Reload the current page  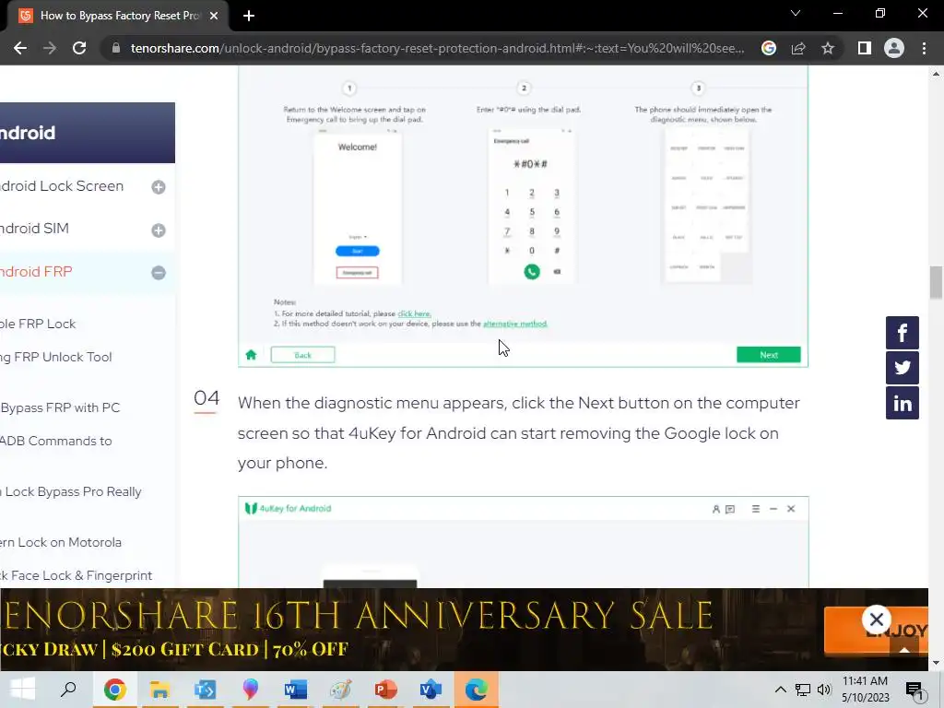pos(79,48)
